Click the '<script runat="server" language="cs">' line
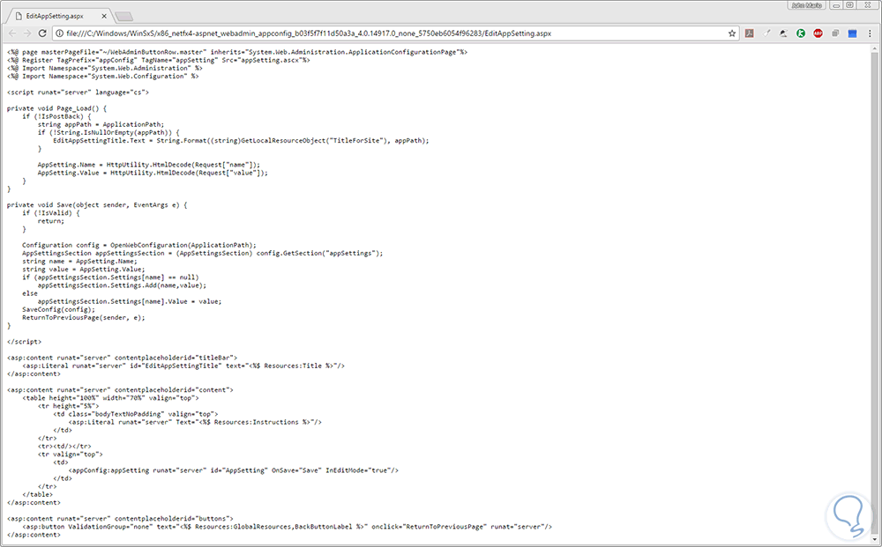This screenshot has height=547, width=882. point(78,92)
